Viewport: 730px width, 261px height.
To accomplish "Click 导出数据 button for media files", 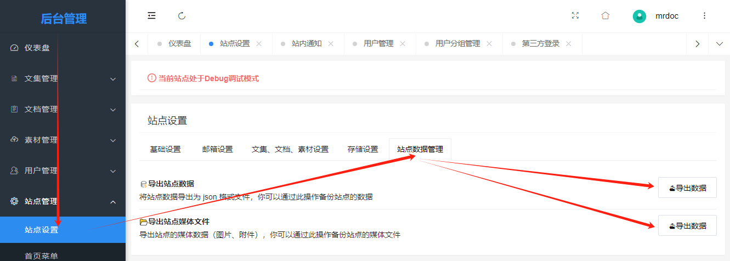I will [687, 225].
